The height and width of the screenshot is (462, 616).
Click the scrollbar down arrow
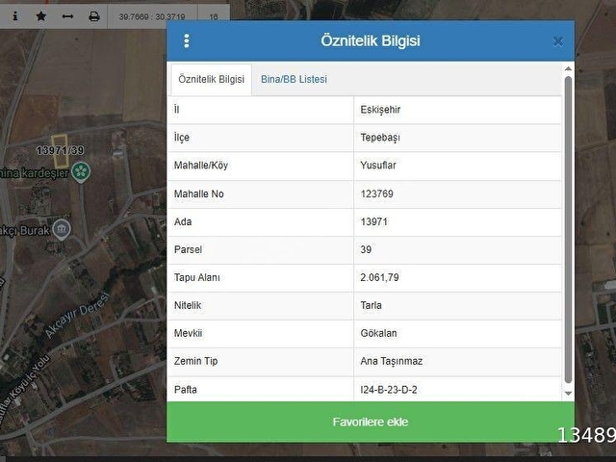[x=568, y=394]
